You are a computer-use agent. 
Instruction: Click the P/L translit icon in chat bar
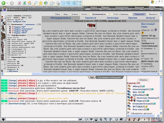coord(106,119)
